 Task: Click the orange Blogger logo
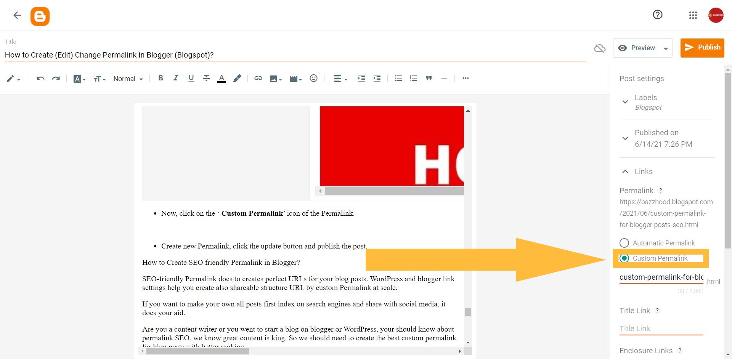point(40,16)
